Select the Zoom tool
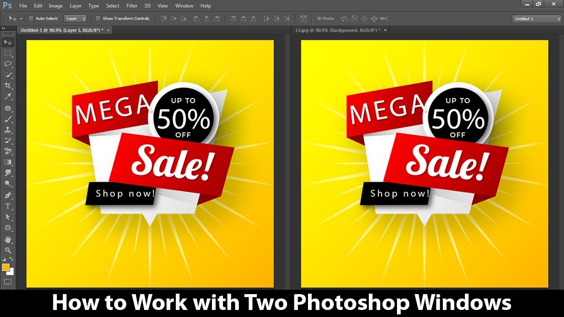Viewport: 564px width, 317px height. 8,250
